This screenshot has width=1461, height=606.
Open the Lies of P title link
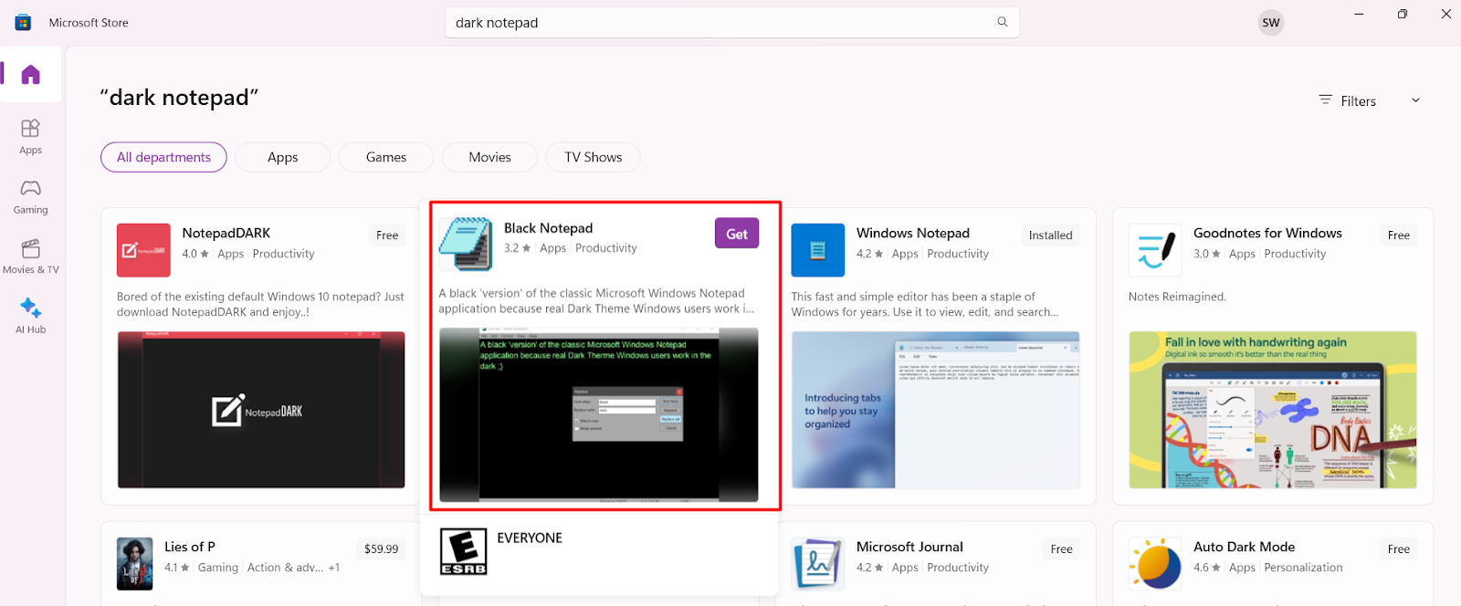pos(190,547)
